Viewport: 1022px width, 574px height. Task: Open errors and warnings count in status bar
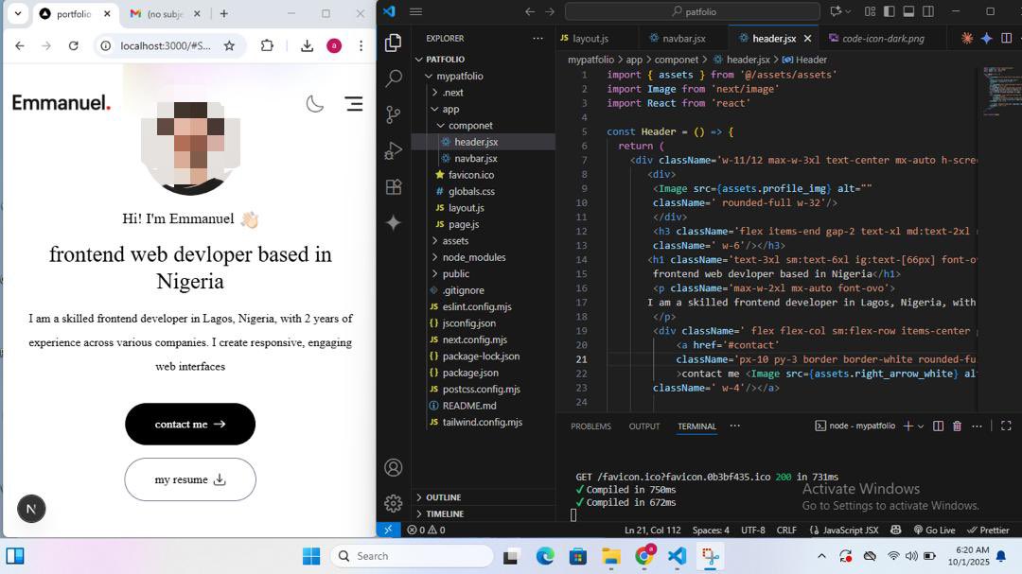click(x=426, y=530)
